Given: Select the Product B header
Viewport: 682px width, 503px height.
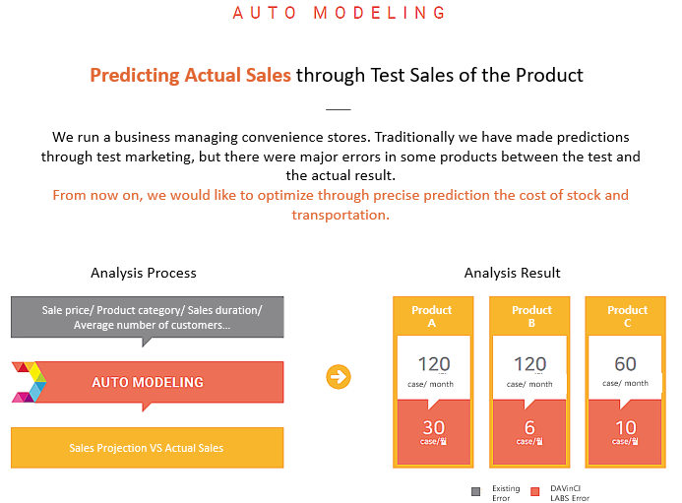Looking at the screenshot, I should point(531,316).
